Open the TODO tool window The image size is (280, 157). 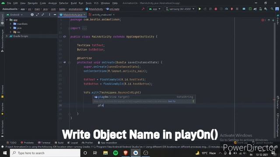(x=11, y=143)
